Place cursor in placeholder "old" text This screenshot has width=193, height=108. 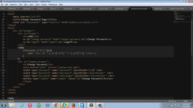tap(92, 70)
